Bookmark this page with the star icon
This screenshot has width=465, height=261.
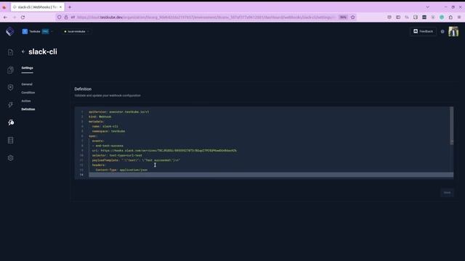point(352,17)
